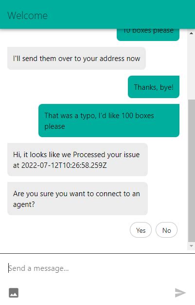Grab the chat scrollbar thumb
Image resolution: width=195 pixels, height=305 pixels.
tap(191, 171)
